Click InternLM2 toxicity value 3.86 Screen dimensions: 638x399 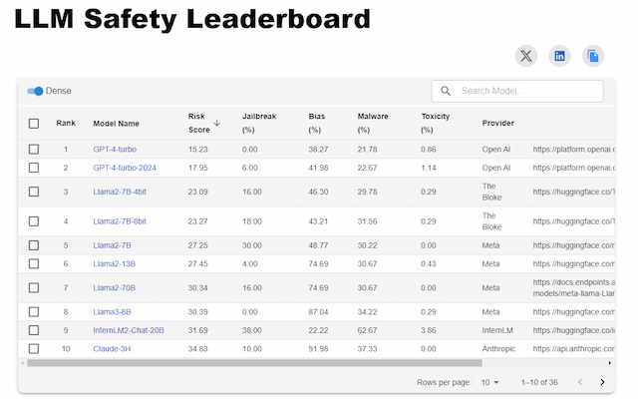(428, 330)
